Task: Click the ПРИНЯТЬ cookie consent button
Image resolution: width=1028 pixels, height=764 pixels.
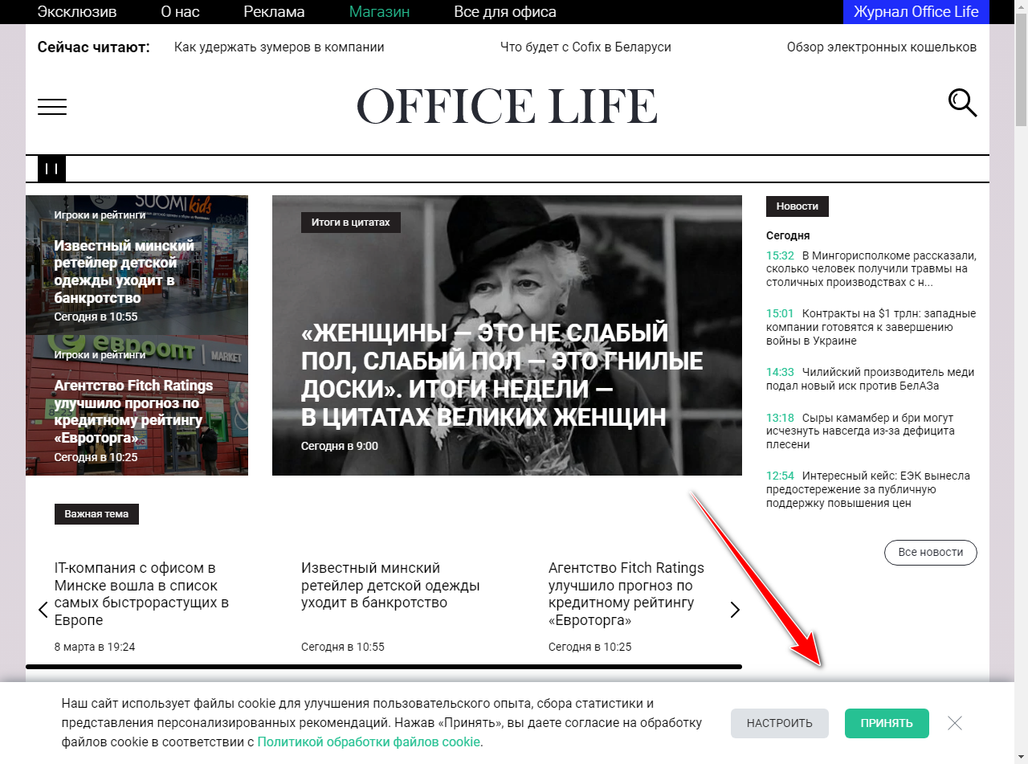Action: point(886,723)
